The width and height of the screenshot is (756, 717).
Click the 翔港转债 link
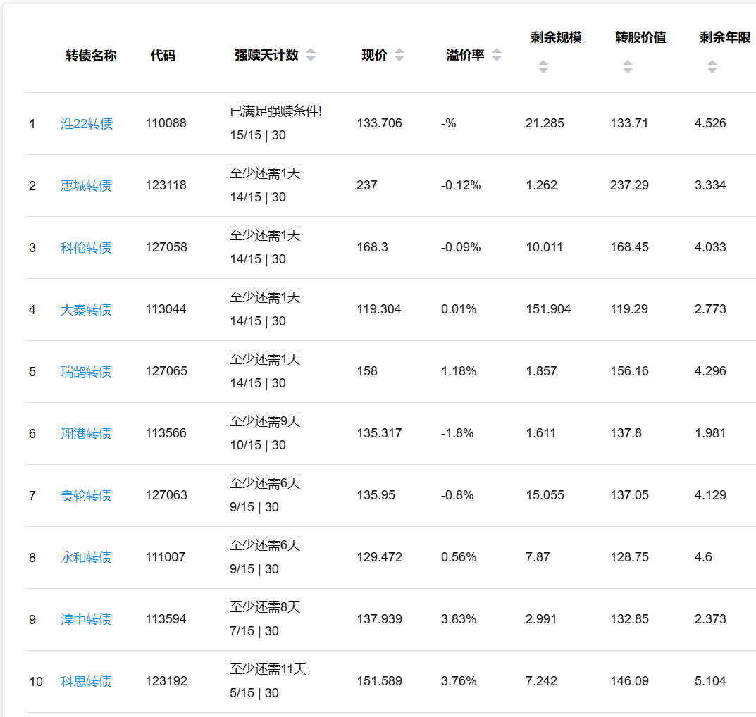click(86, 434)
